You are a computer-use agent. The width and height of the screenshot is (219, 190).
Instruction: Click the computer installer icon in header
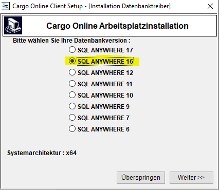(13, 26)
